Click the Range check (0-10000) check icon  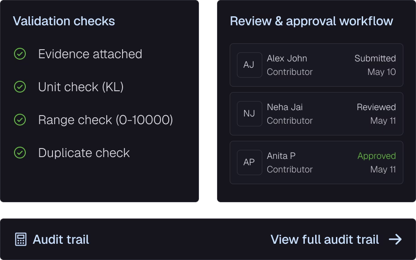click(20, 120)
